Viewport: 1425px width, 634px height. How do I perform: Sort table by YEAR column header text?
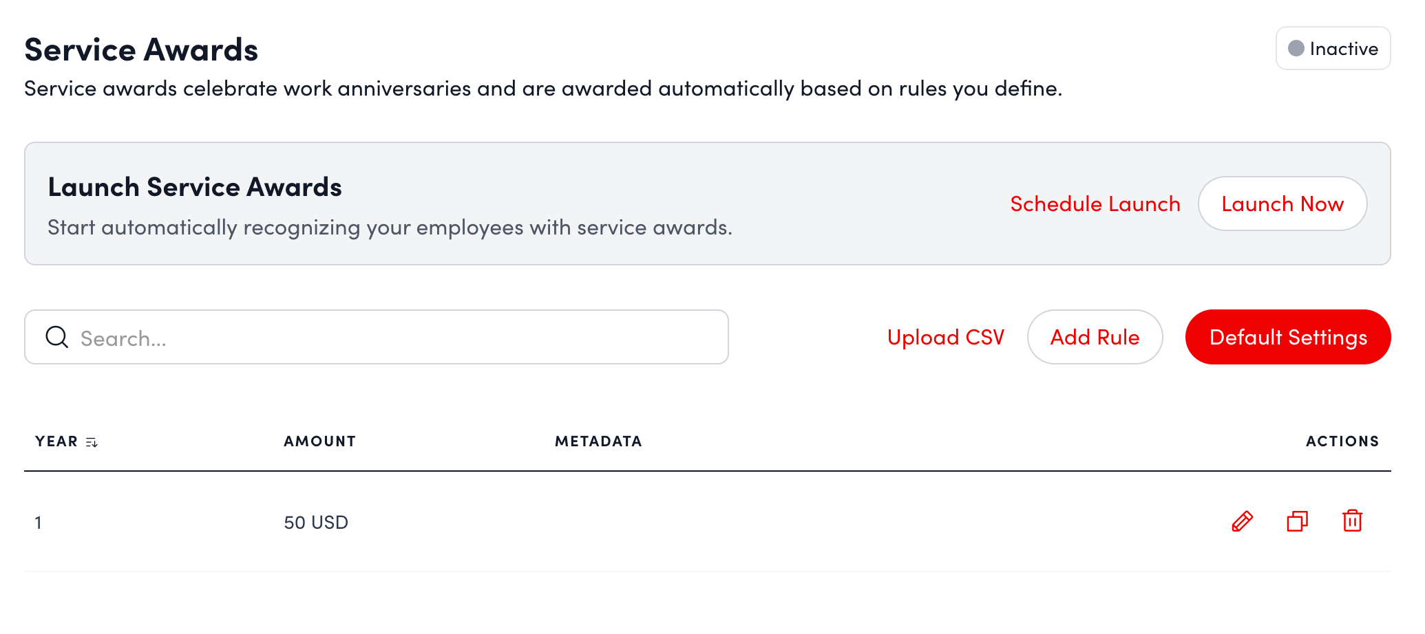56,441
